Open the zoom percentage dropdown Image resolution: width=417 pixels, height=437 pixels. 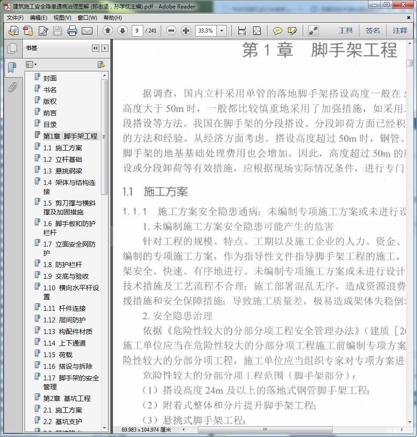click(x=222, y=31)
